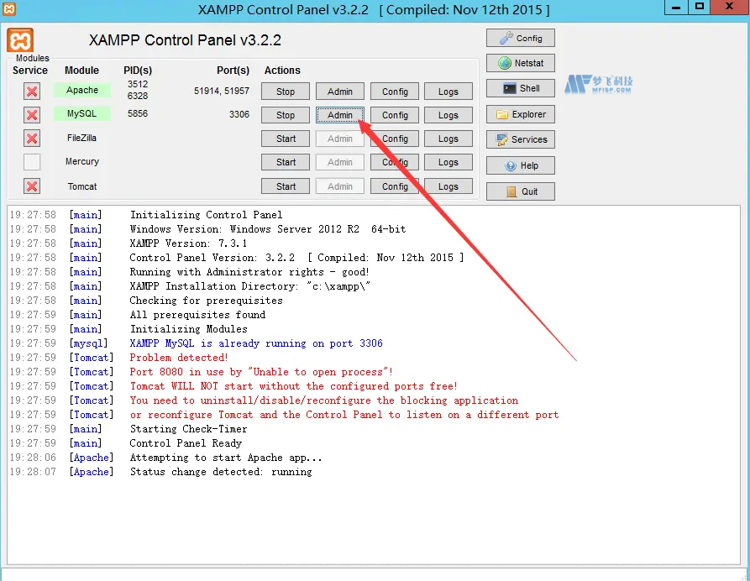Open the Explorer folder icon

click(x=503, y=113)
